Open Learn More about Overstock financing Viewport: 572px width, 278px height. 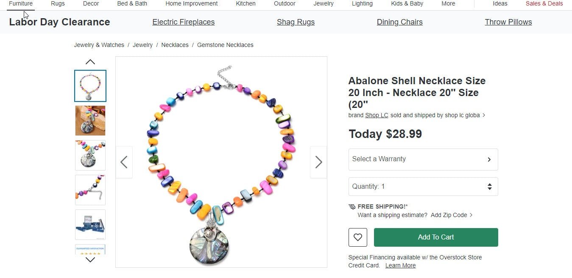[x=400, y=265]
